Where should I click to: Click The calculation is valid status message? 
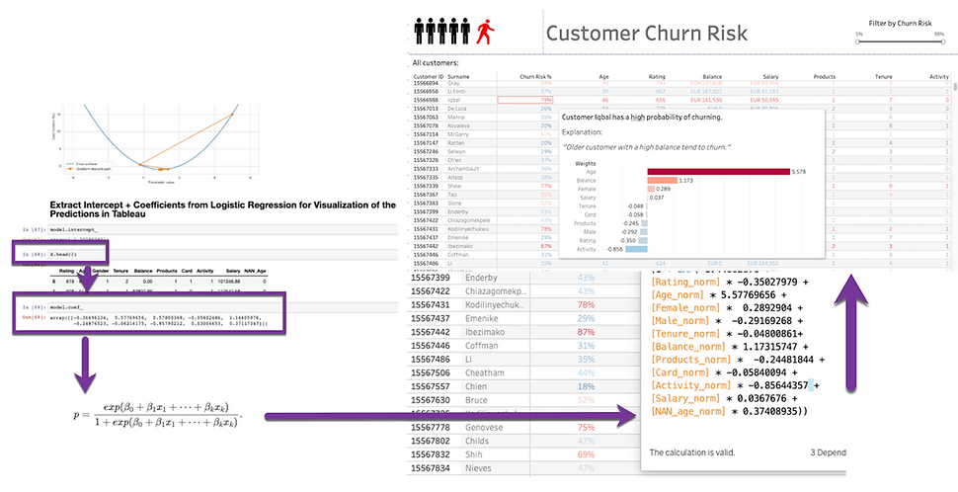pos(691,452)
